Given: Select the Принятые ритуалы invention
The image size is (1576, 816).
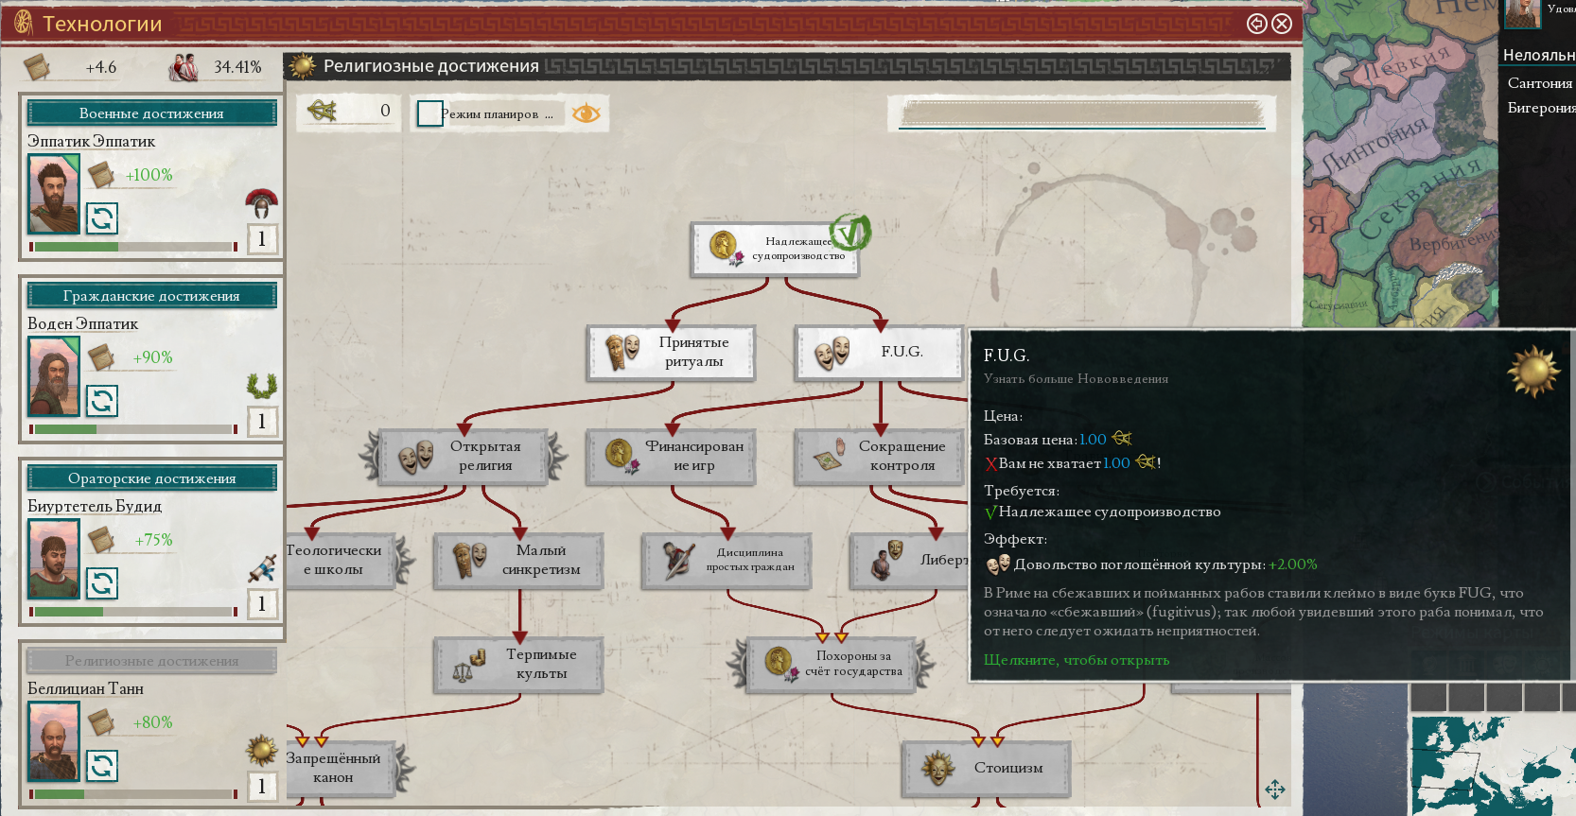Looking at the screenshot, I should click(x=671, y=353).
